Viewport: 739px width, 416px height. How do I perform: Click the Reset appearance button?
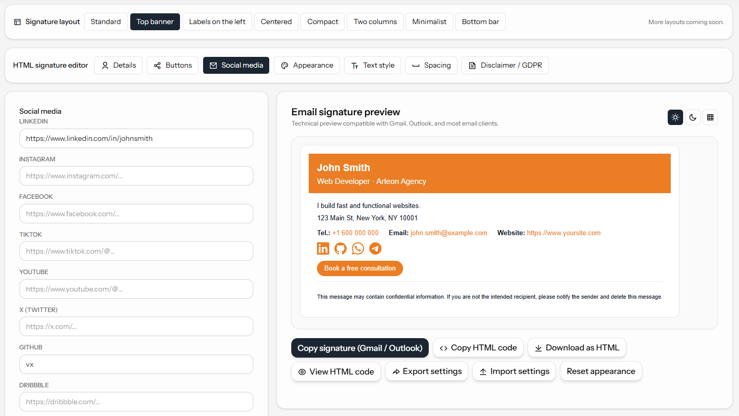601,371
